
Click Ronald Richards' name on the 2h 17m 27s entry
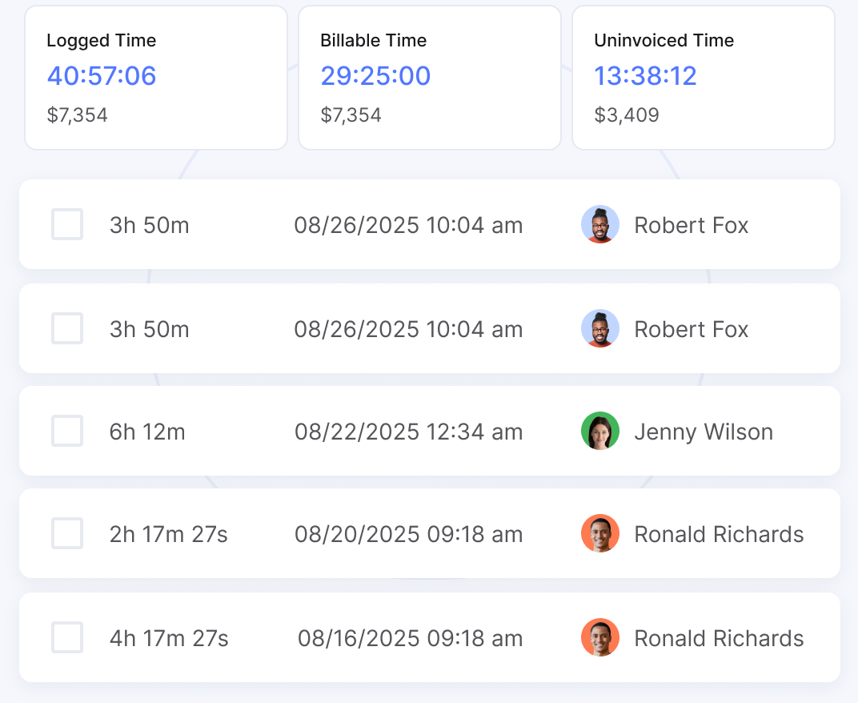[718, 535]
